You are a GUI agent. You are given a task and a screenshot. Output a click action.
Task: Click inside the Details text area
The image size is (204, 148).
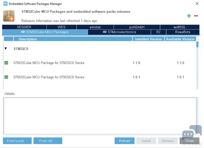point(100,116)
